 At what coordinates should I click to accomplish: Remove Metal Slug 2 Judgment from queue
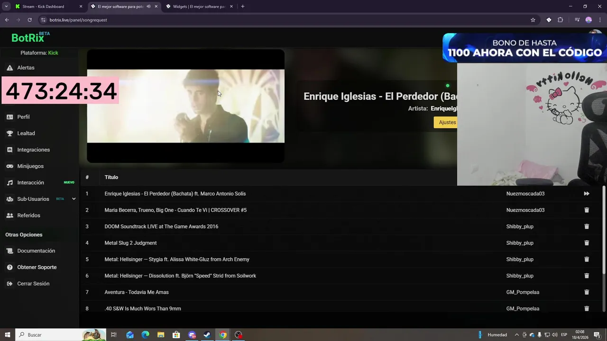587,243
